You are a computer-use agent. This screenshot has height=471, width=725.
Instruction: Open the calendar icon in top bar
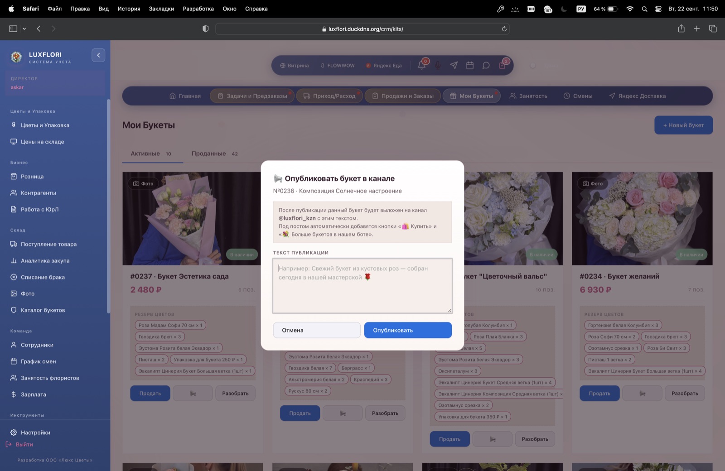470,66
